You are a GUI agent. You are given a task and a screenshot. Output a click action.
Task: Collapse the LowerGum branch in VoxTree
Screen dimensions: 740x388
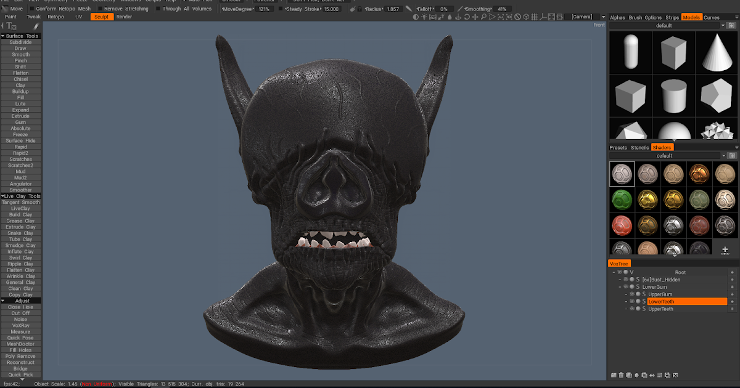coord(620,287)
